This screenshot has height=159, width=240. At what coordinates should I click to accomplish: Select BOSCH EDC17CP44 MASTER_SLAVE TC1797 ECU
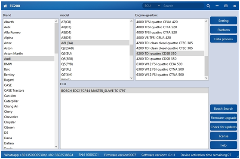[x=134, y=91]
